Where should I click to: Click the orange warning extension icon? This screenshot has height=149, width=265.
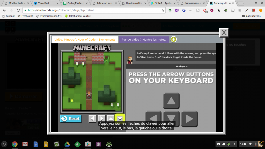261,10
